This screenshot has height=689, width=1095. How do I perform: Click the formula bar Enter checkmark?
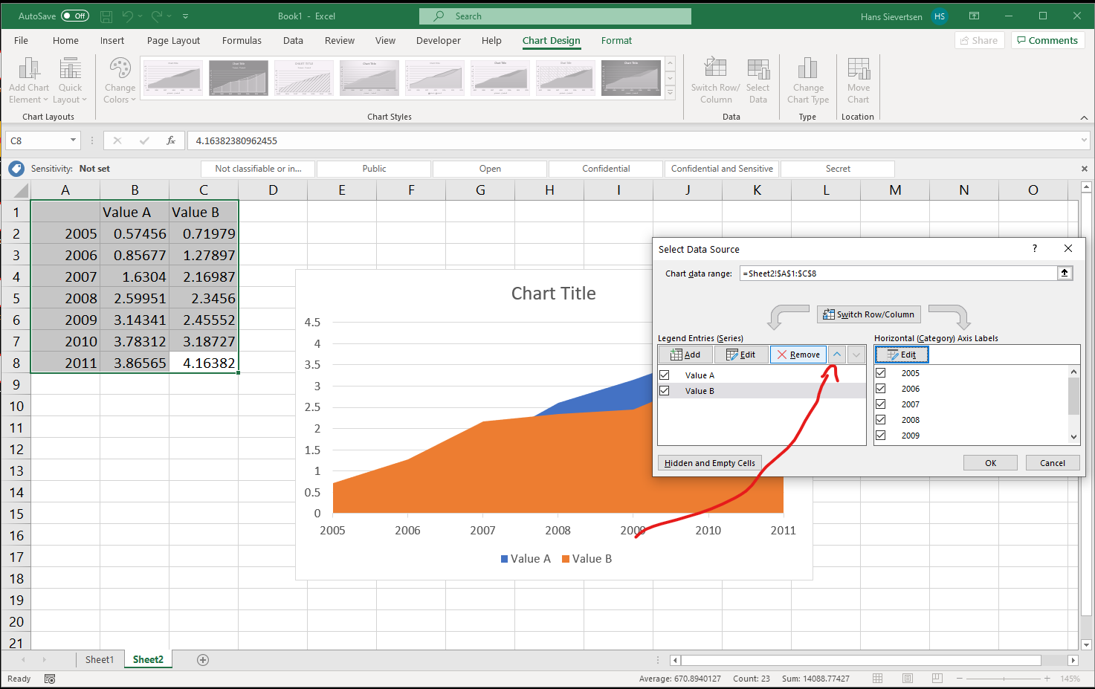(x=144, y=140)
